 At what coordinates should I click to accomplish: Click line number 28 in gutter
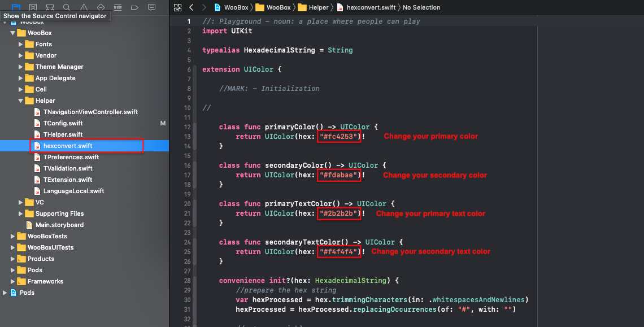pyautogui.click(x=188, y=281)
